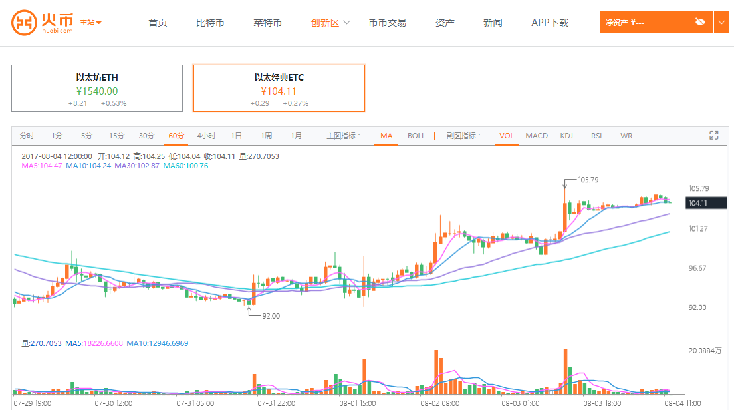
Task: Expand the chart to fullscreen
Action: click(x=714, y=136)
